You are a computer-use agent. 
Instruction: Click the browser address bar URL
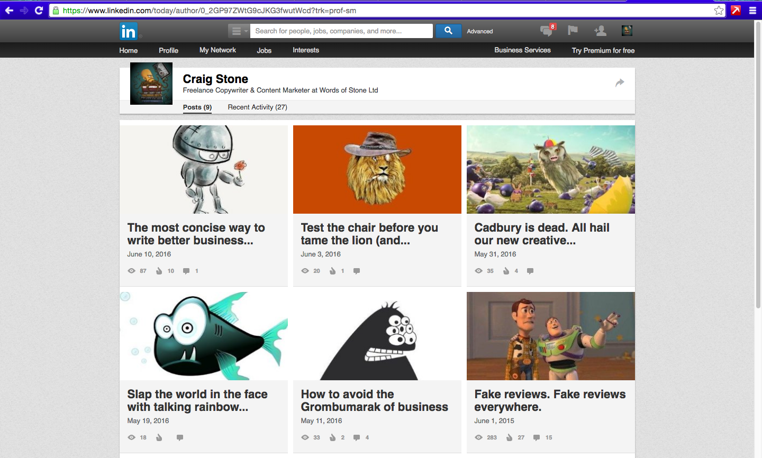click(x=209, y=10)
